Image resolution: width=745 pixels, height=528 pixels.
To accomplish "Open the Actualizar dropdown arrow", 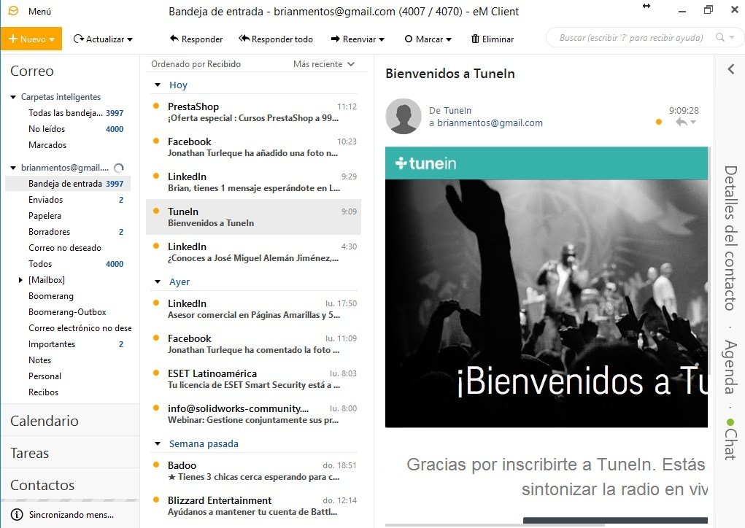I will 130,40.
